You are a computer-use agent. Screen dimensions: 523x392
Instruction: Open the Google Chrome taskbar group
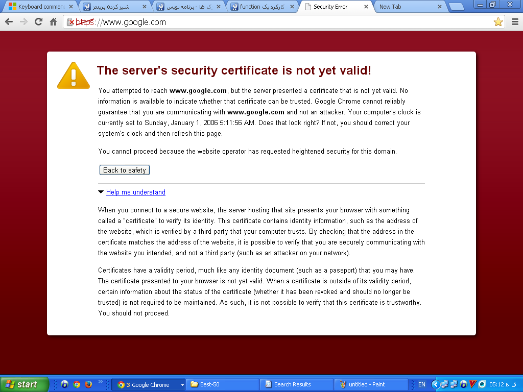coord(148,385)
